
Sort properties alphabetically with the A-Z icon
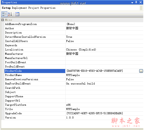pyautogui.click(x=10, y=14)
